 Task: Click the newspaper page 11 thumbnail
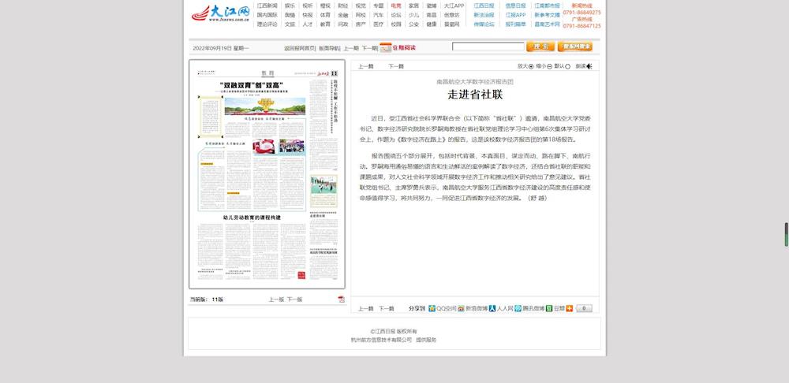267,174
